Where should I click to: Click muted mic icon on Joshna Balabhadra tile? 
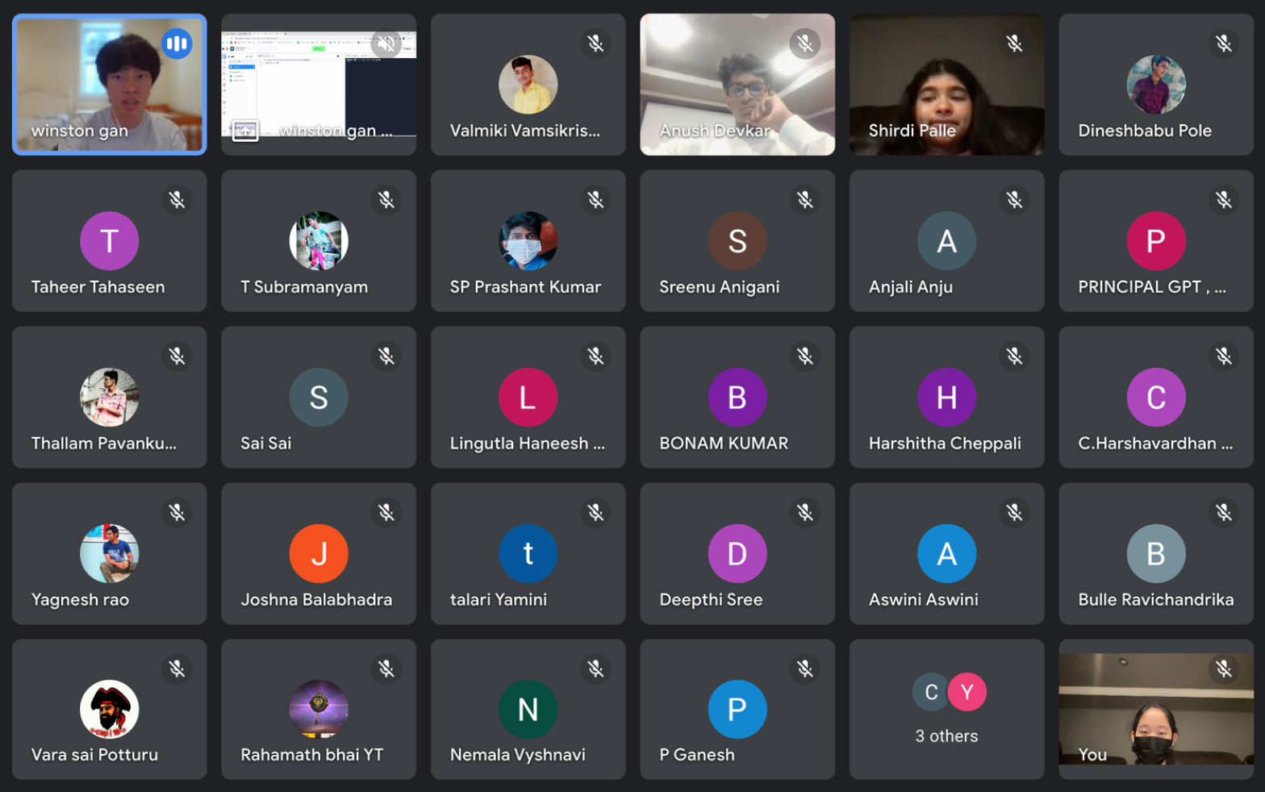click(386, 513)
